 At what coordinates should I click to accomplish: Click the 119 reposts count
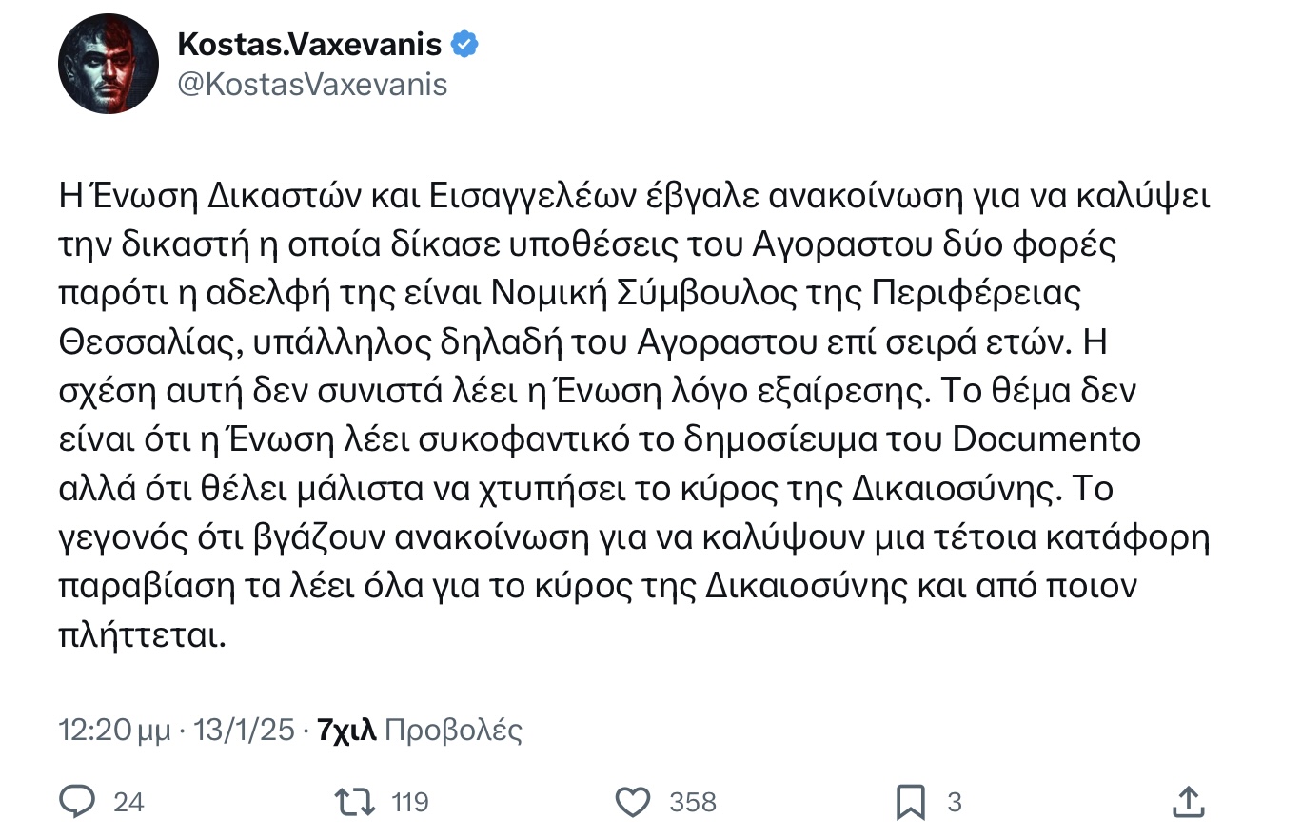[410, 803]
